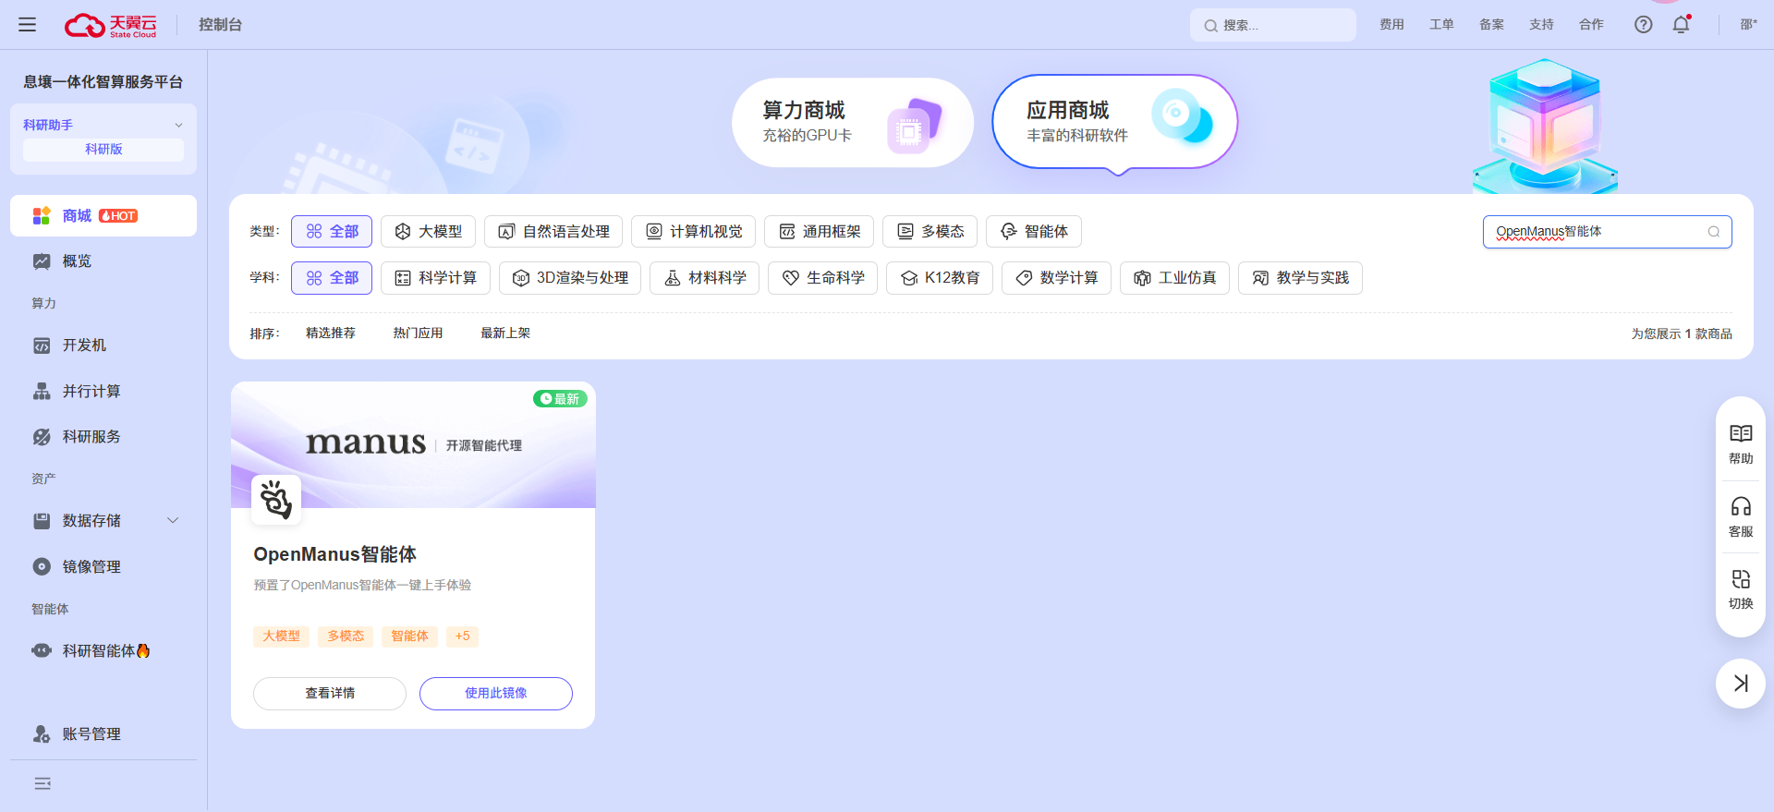Image resolution: width=1774 pixels, height=812 pixels.
Task: Open 商城 in the sidebar
Action: tap(103, 215)
